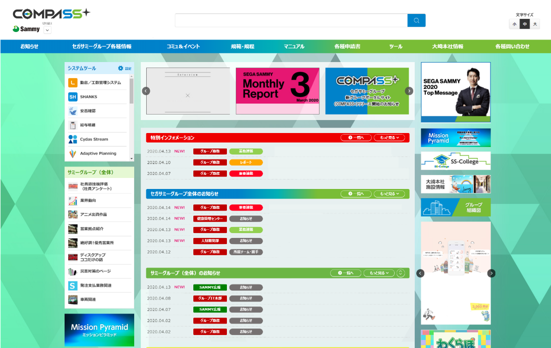Open the マニュアル menu

(294, 46)
